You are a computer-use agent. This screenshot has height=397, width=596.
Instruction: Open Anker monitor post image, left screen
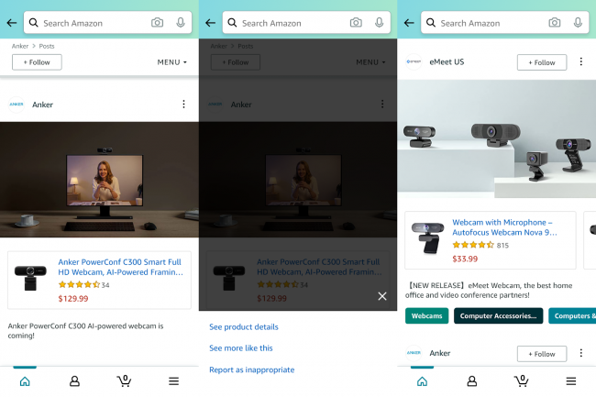coord(99,180)
